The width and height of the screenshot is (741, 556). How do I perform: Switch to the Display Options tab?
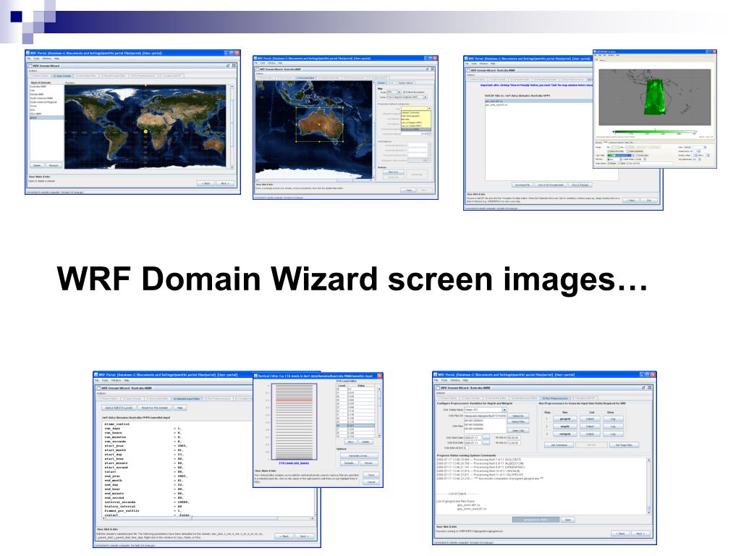406,83
